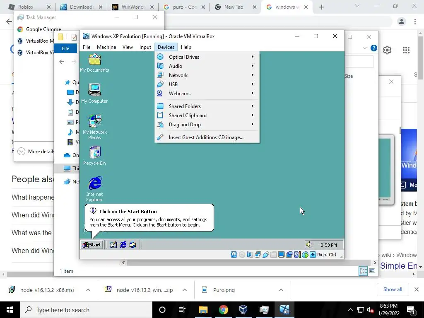Switch File Explorer to details view icon

point(363,271)
